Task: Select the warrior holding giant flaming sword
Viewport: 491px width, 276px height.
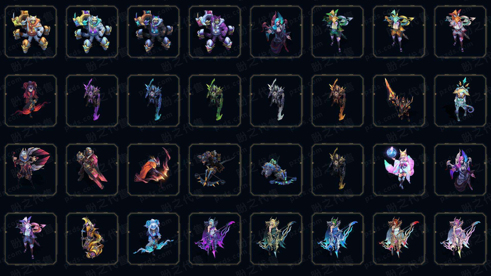Action: coord(399,101)
